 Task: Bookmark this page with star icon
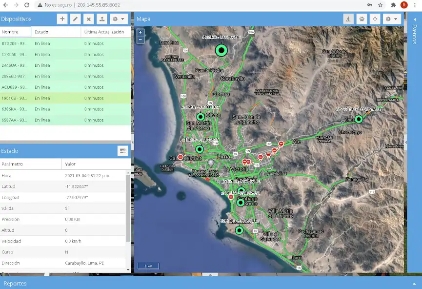[380, 5]
